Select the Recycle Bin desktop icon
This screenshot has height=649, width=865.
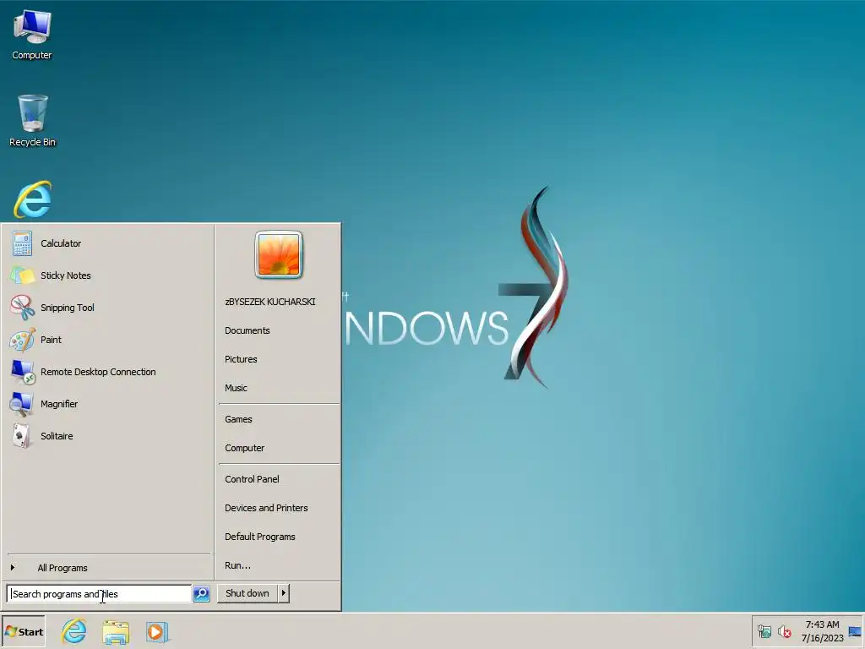click(x=33, y=121)
